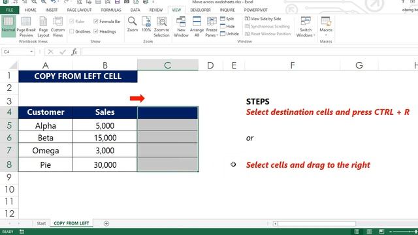Switch to the HOME tab
The image size is (418, 235).
(x=31, y=10)
